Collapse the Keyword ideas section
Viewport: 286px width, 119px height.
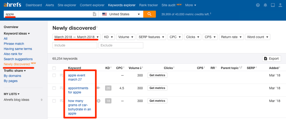17,33
